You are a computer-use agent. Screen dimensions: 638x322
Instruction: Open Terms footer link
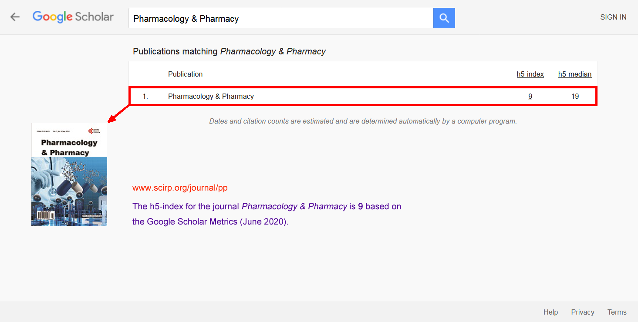pyautogui.click(x=617, y=312)
